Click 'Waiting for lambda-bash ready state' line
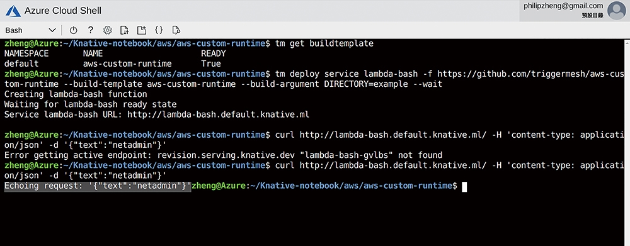630x246 pixels. coord(90,104)
